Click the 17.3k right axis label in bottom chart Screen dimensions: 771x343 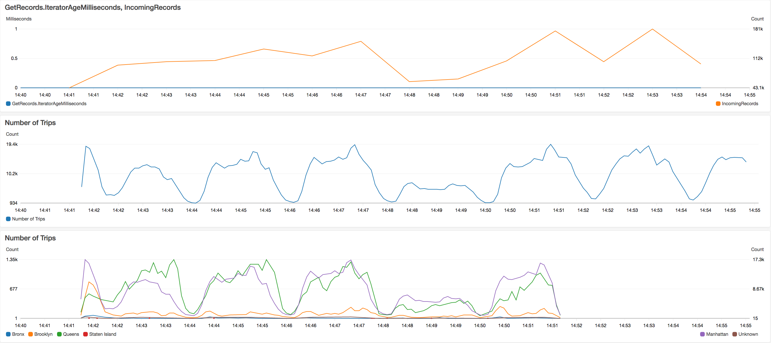[758, 259]
